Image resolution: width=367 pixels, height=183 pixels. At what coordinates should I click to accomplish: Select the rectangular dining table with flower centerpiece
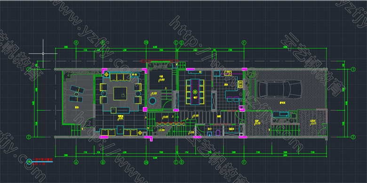(x=195, y=91)
